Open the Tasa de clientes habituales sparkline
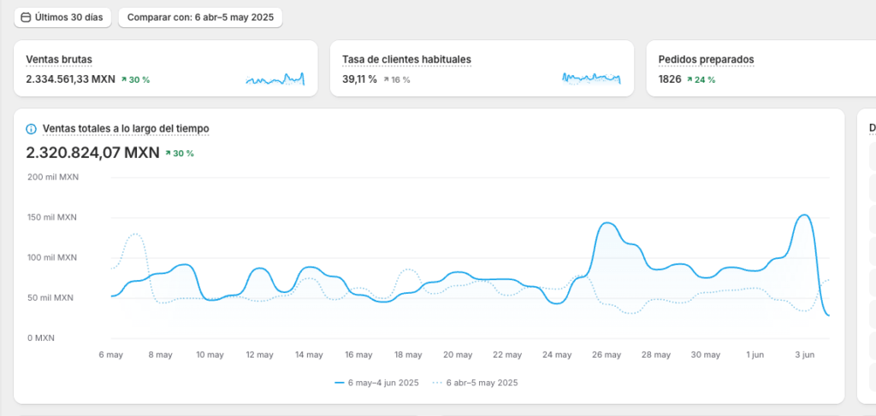 [591, 79]
